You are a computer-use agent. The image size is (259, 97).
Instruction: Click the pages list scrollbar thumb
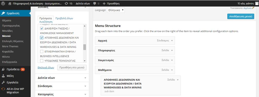pos(85,47)
